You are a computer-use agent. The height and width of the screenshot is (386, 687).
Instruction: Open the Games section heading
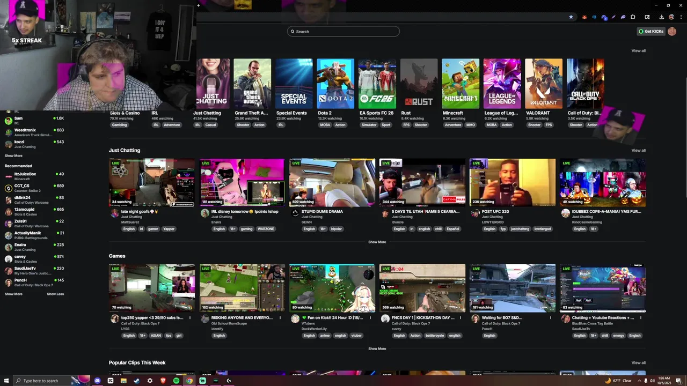click(117, 256)
